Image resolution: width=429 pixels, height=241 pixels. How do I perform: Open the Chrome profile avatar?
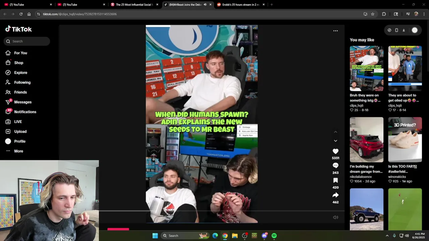coord(416,14)
